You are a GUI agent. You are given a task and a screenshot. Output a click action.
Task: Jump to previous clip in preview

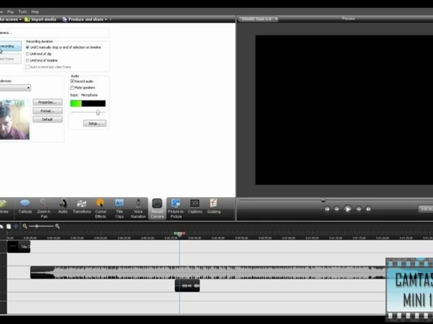[327, 209]
